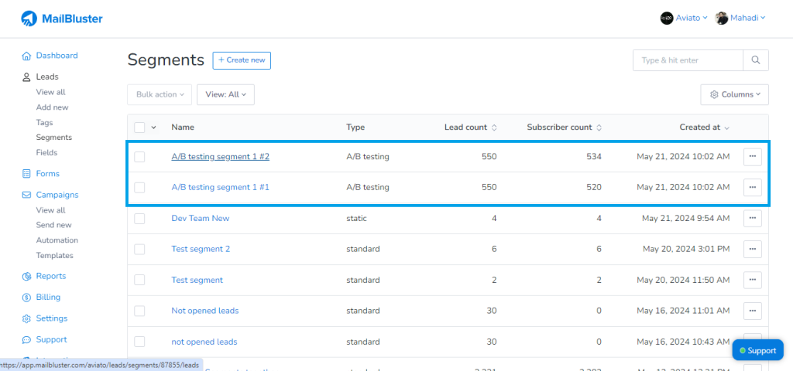This screenshot has width=793, height=371.
Task: Open Leads View all
Action: coord(50,92)
